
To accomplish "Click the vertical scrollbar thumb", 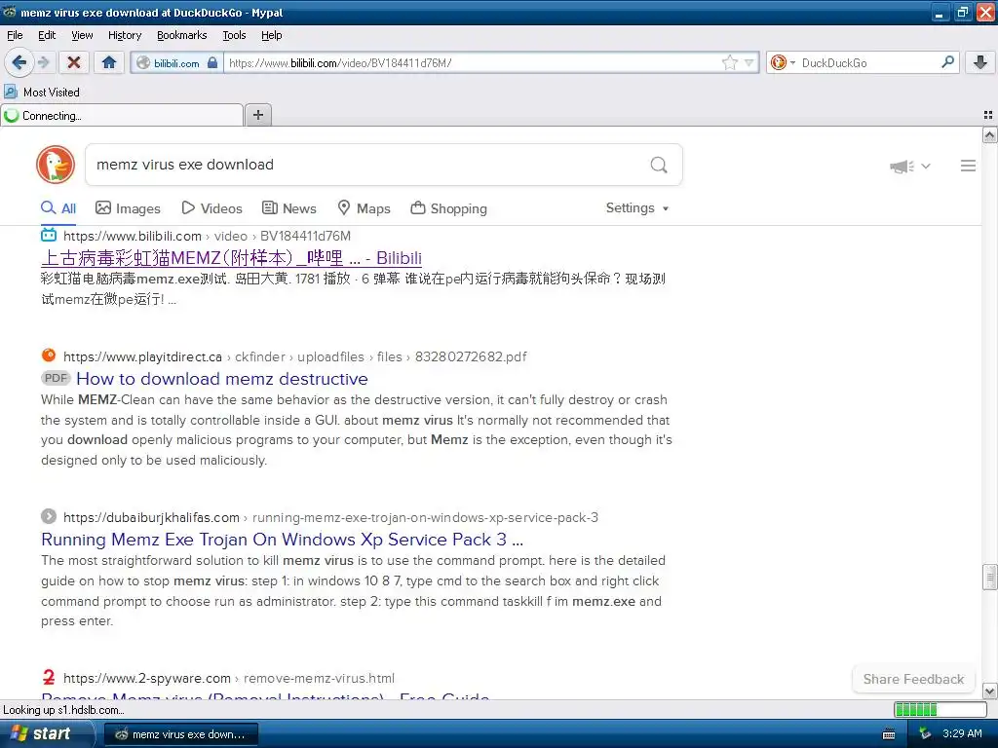I will 989,577.
